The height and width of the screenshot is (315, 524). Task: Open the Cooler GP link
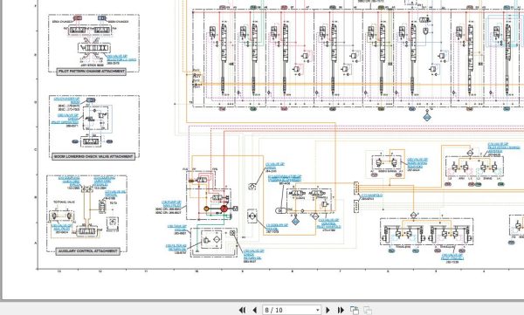click(277, 227)
